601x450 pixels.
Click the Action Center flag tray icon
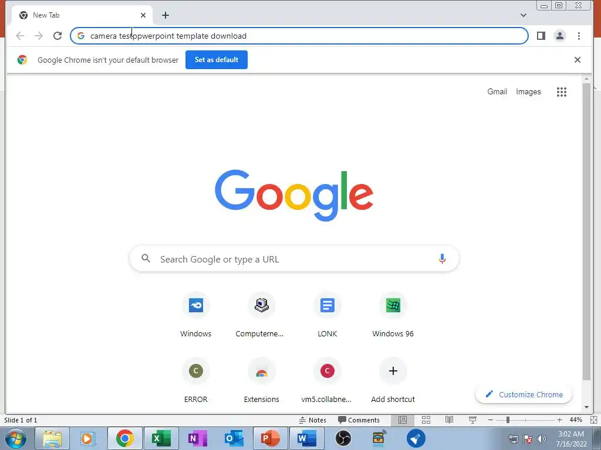[528, 439]
